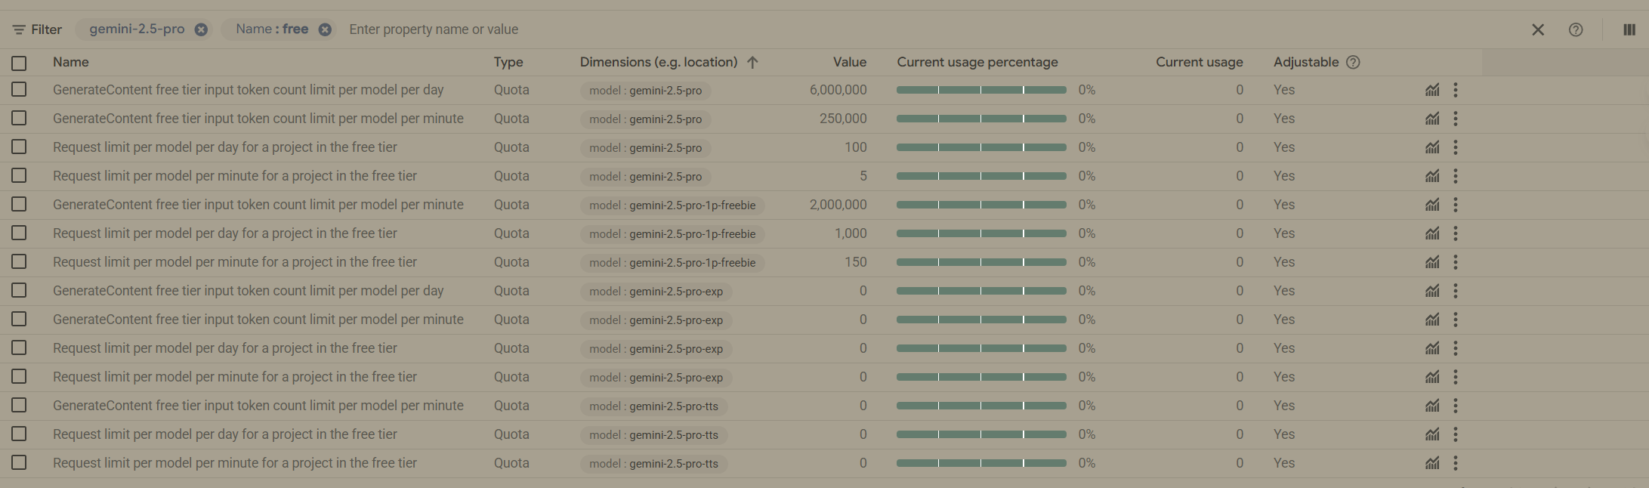Open more actions menu for the 6,000,000 row
1649x488 pixels.
tap(1456, 90)
